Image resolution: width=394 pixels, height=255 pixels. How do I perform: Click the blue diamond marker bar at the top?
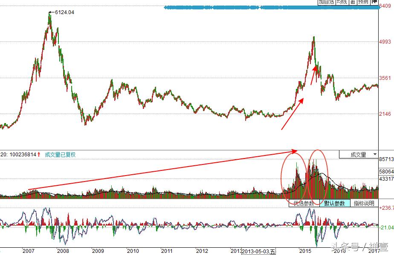[x=272, y=8]
